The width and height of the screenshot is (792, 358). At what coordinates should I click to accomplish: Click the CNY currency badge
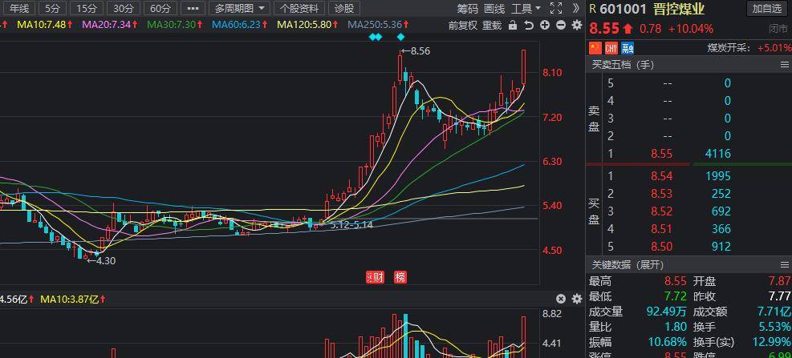(611, 47)
